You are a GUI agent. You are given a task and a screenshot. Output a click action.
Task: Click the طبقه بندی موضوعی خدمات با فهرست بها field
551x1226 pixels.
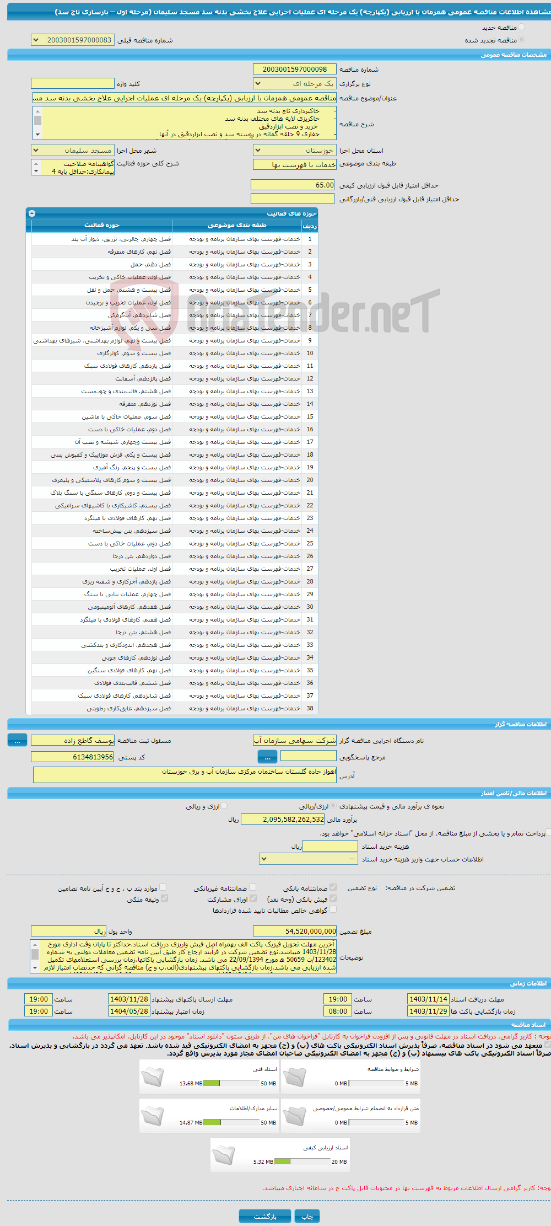click(295, 164)
